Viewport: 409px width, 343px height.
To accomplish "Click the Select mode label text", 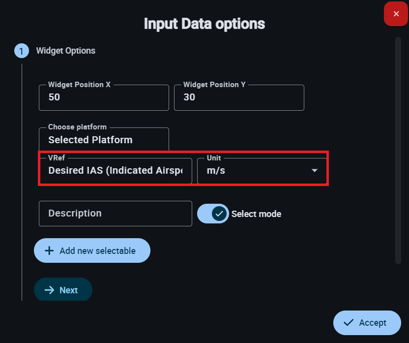I will click(256, 214).
